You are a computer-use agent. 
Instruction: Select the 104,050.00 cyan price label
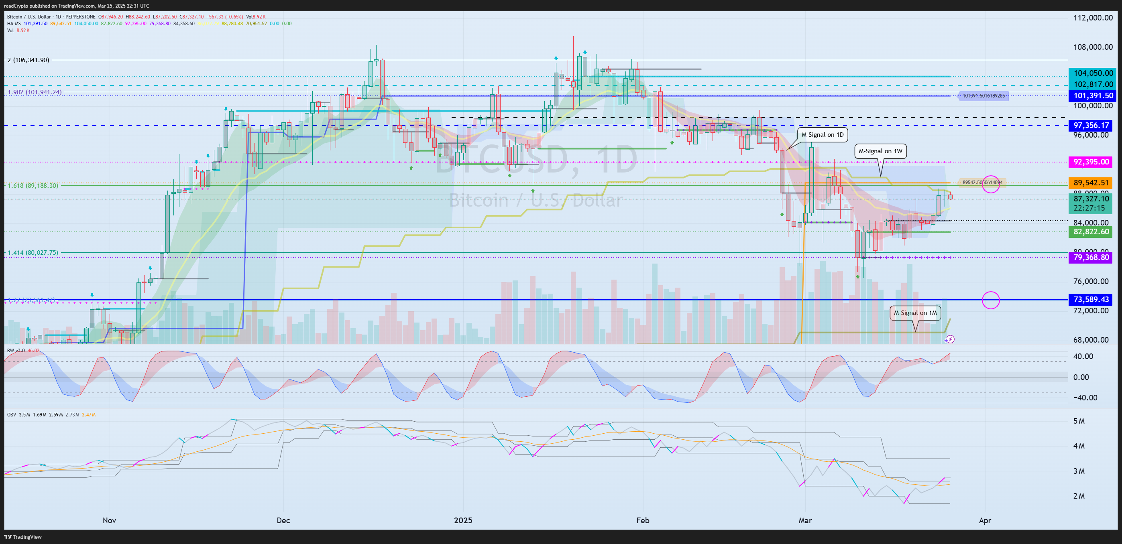click(x=1093, y=73)
